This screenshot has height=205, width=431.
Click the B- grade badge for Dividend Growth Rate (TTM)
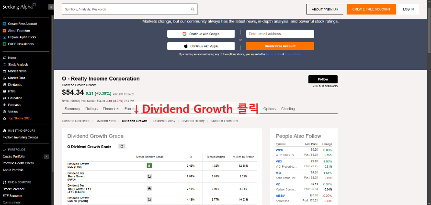pos(149,166)
